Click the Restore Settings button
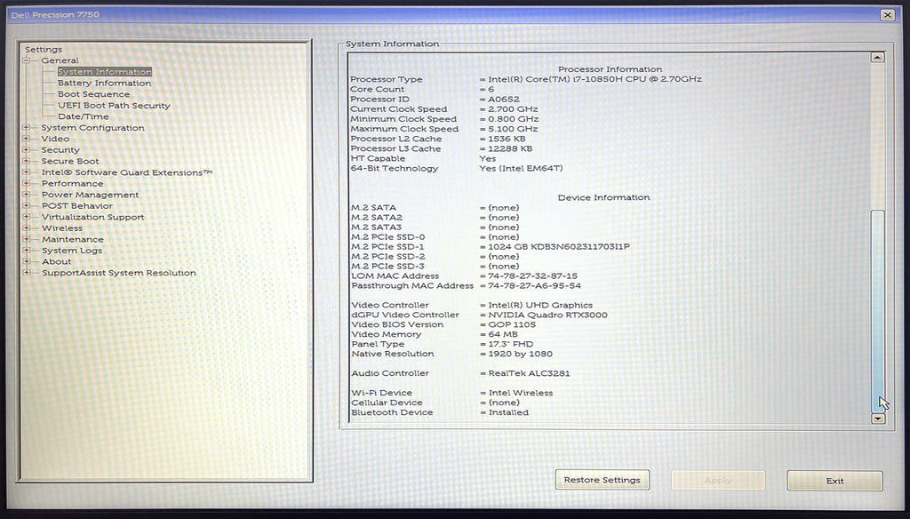Viewport: 910px width, 519px height. [x=602, y=480]
